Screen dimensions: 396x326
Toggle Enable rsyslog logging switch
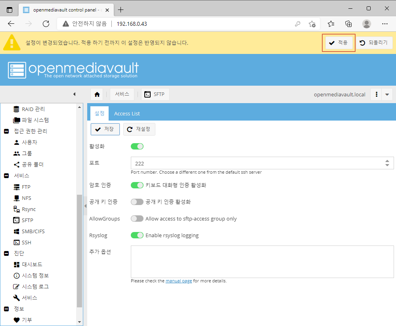click(137, 235)
